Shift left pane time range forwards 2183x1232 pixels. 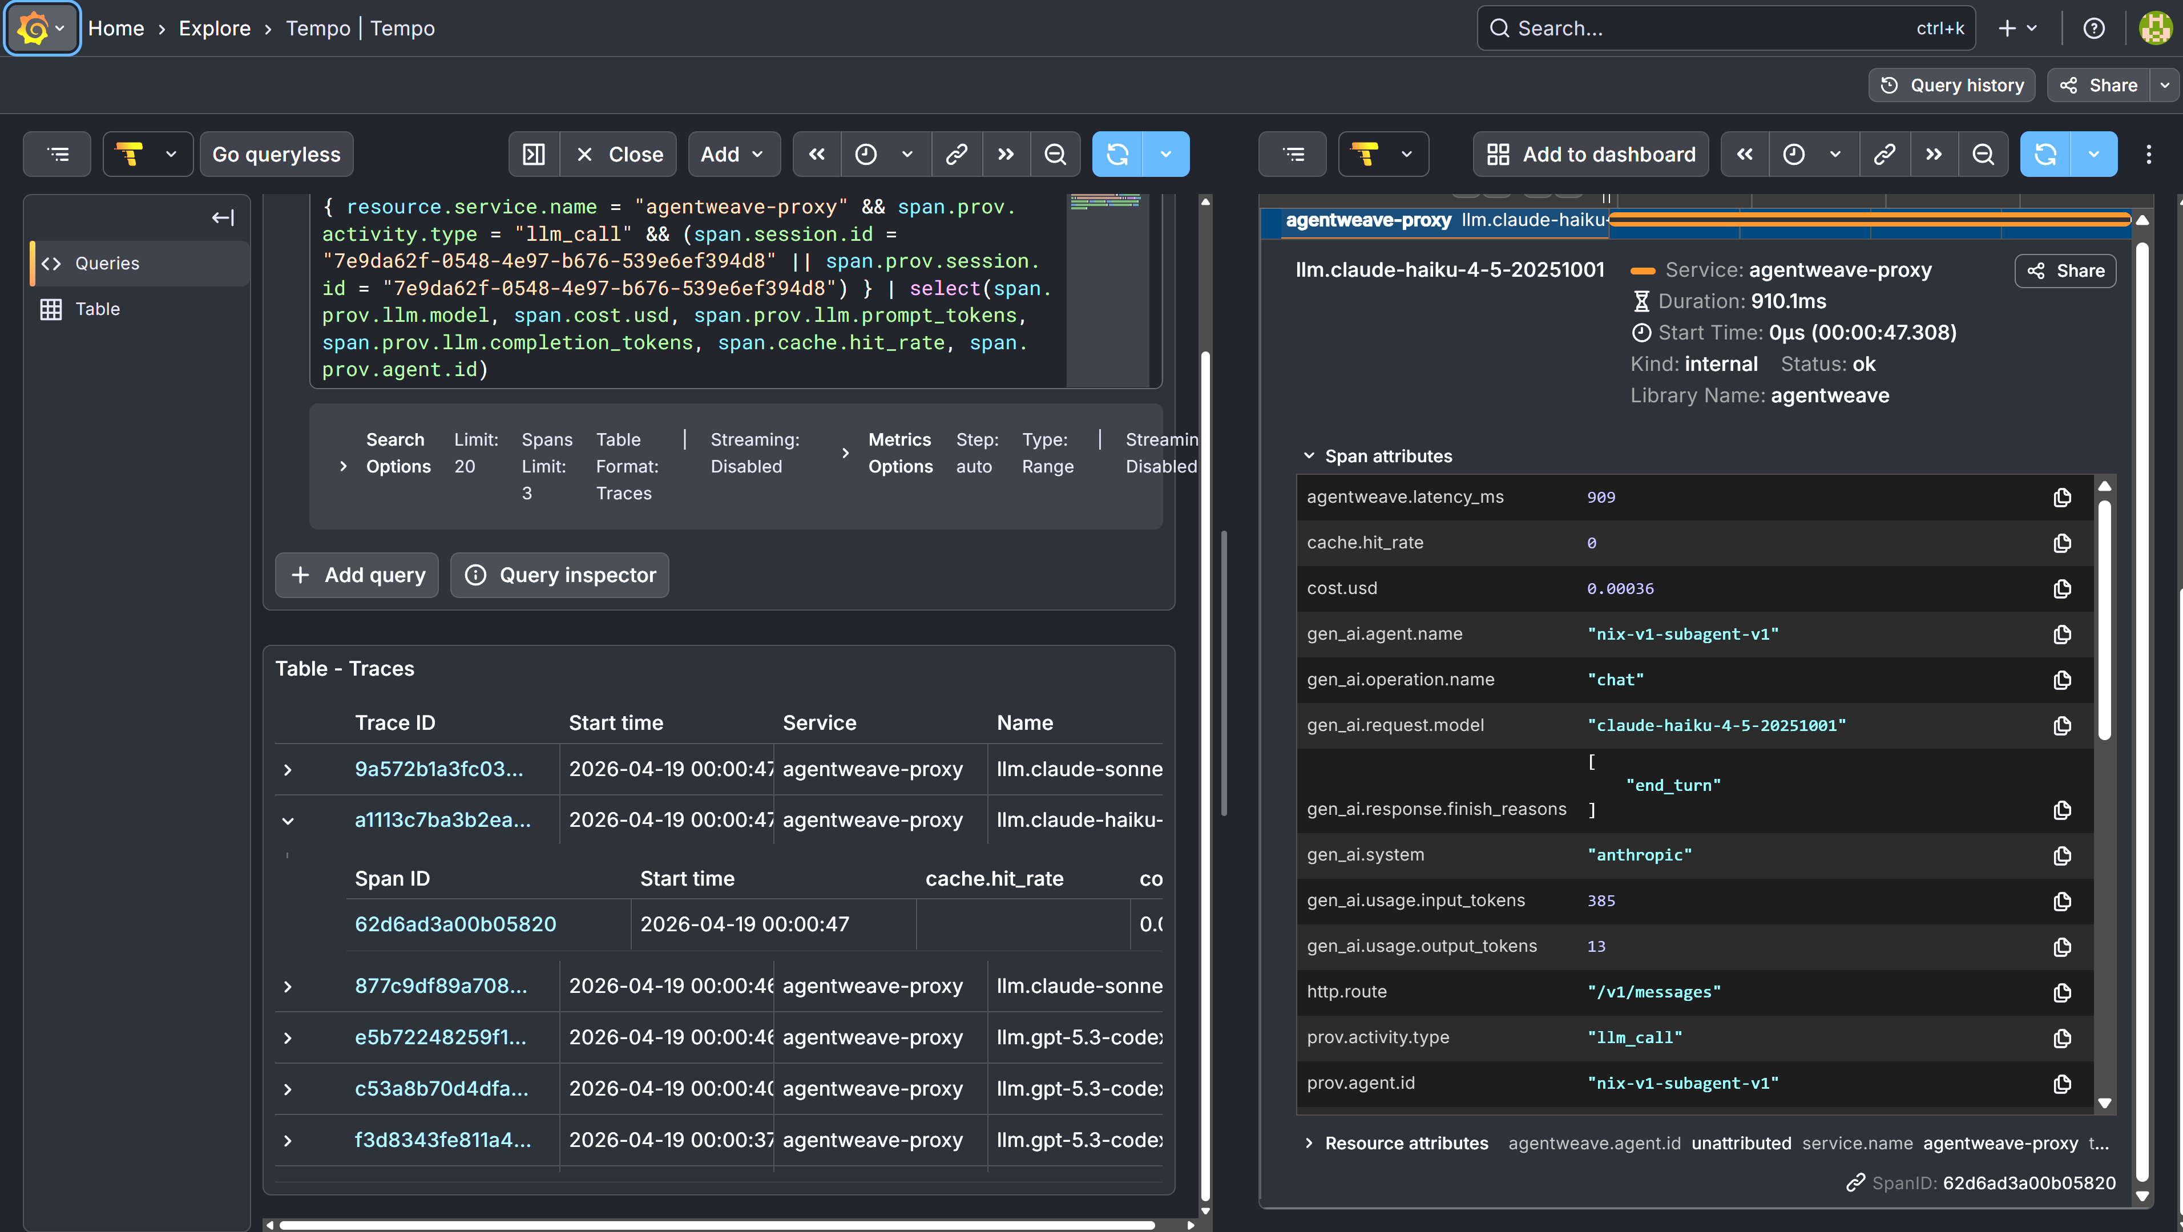click(1006, 154)
